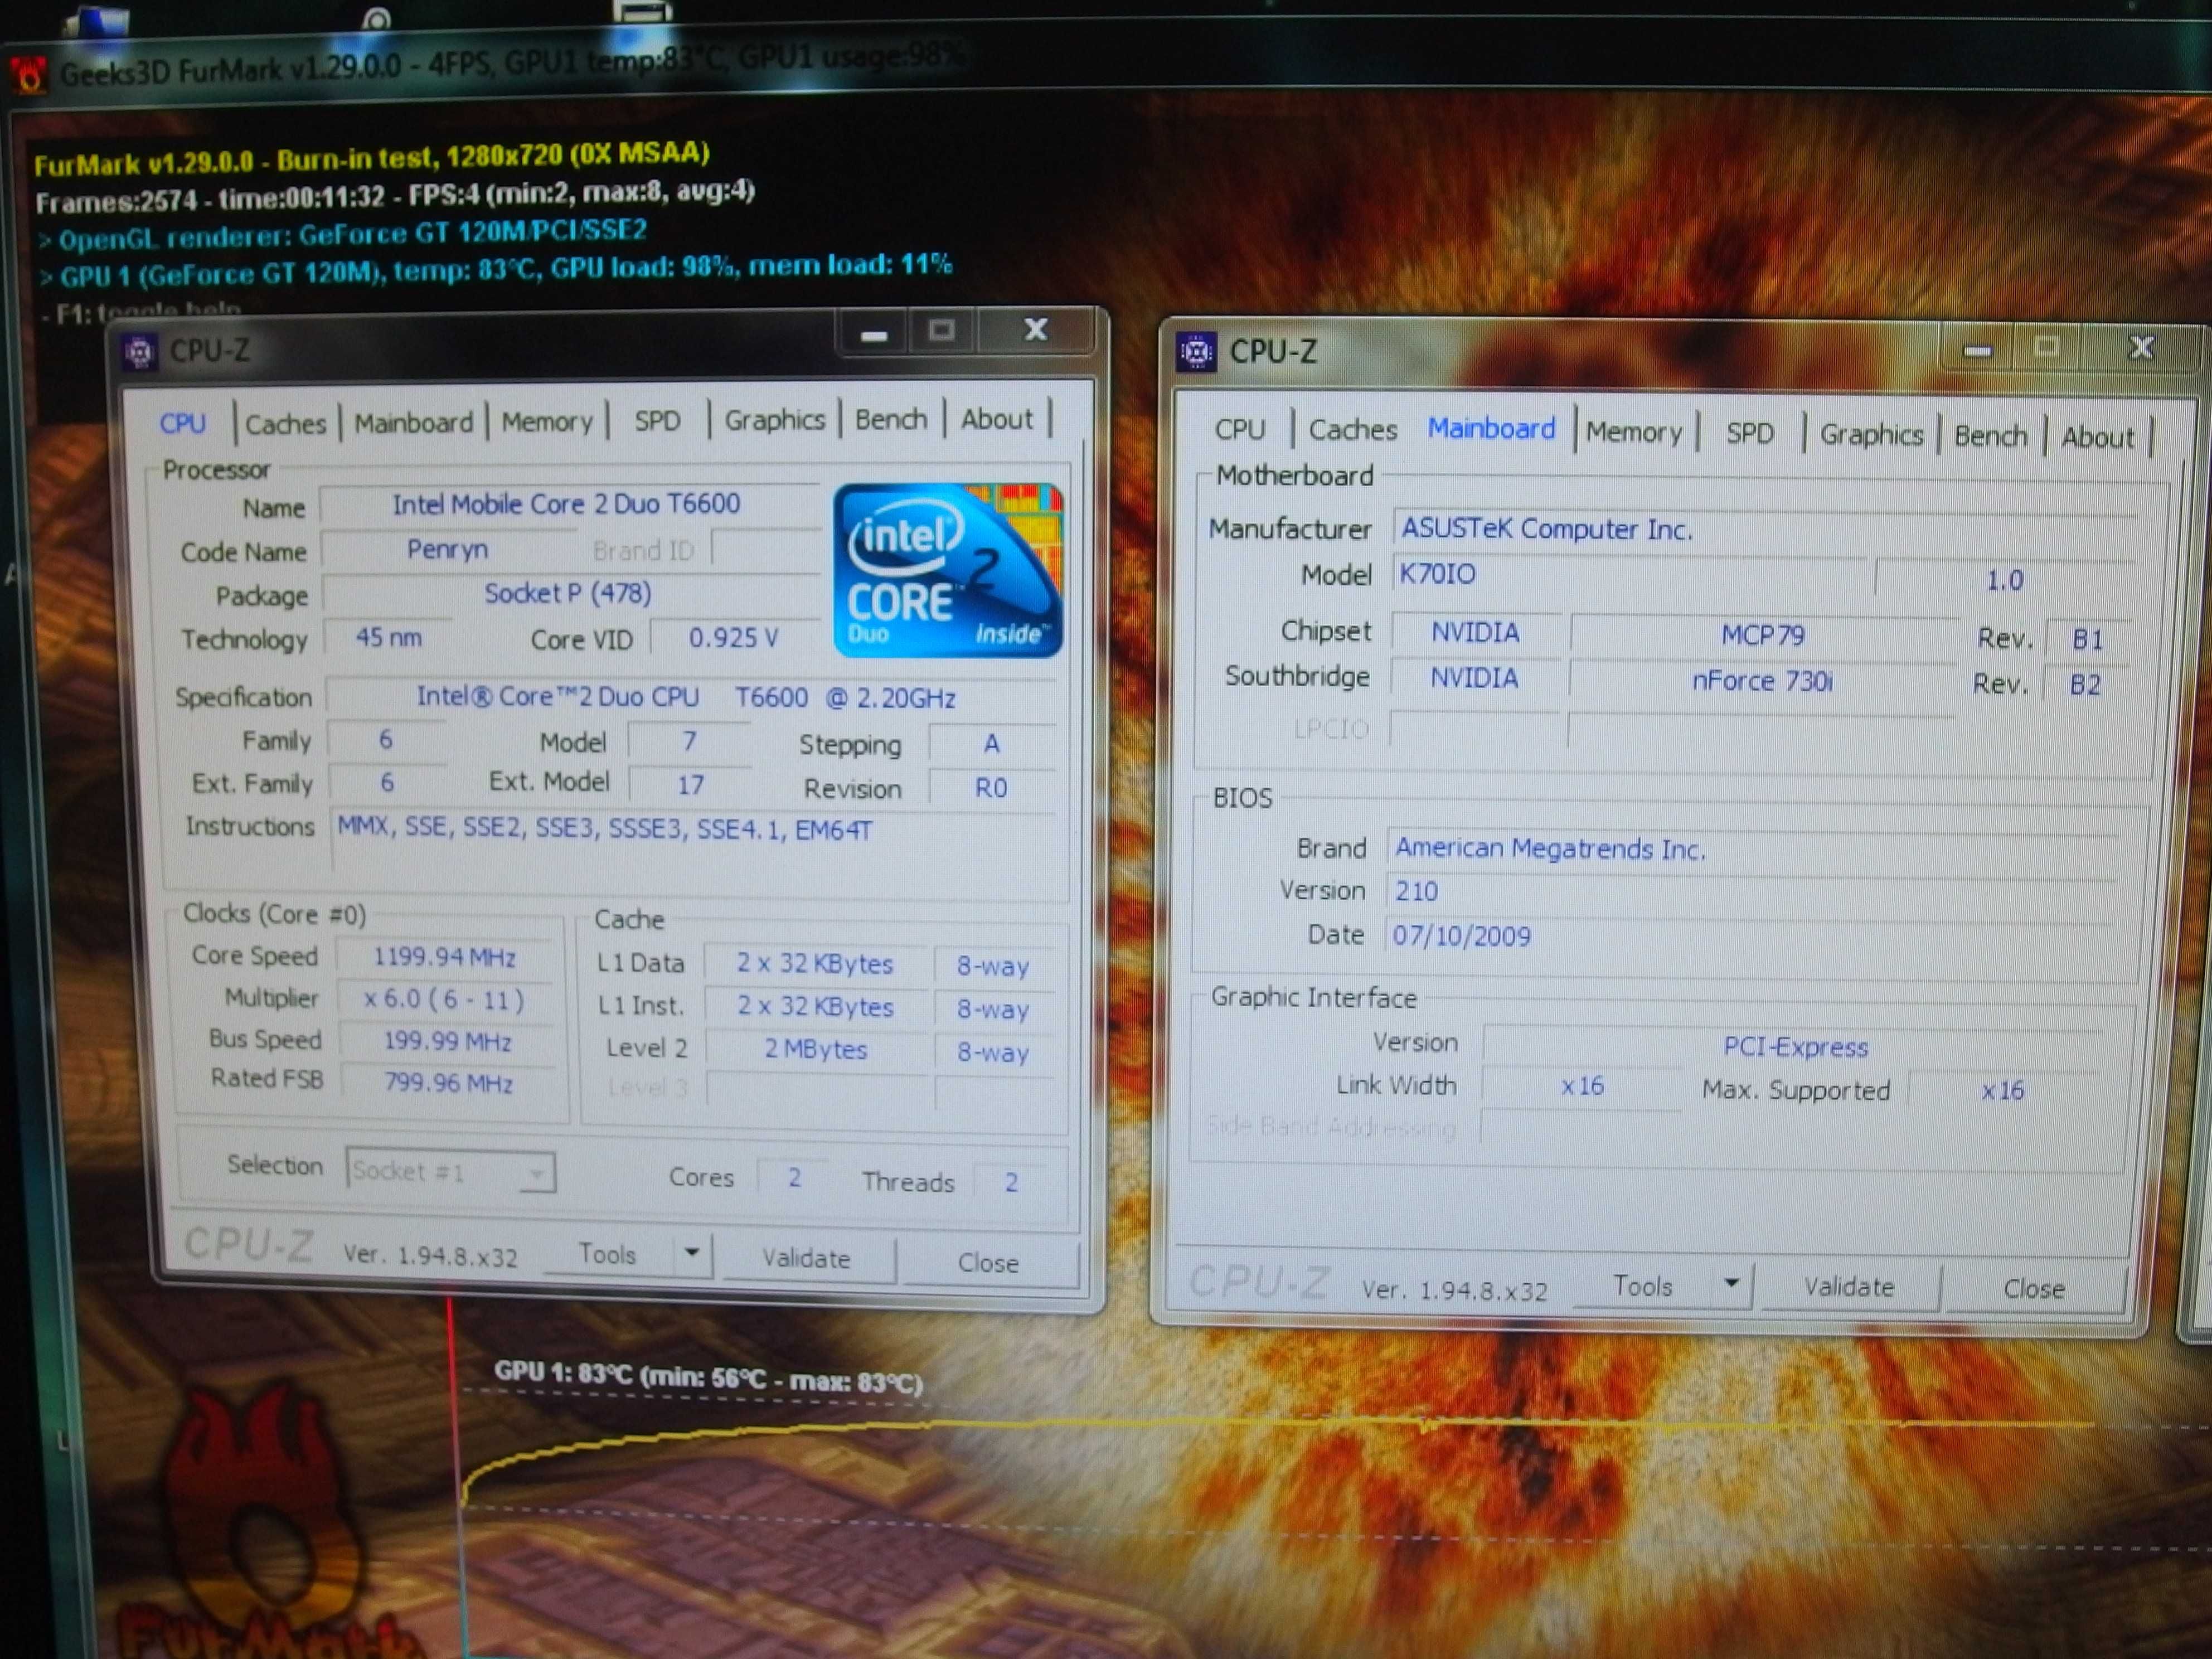Switch to CPU tab in right CPU-Z window
Viewport: 2212px width, 1659px height.
1240,429
